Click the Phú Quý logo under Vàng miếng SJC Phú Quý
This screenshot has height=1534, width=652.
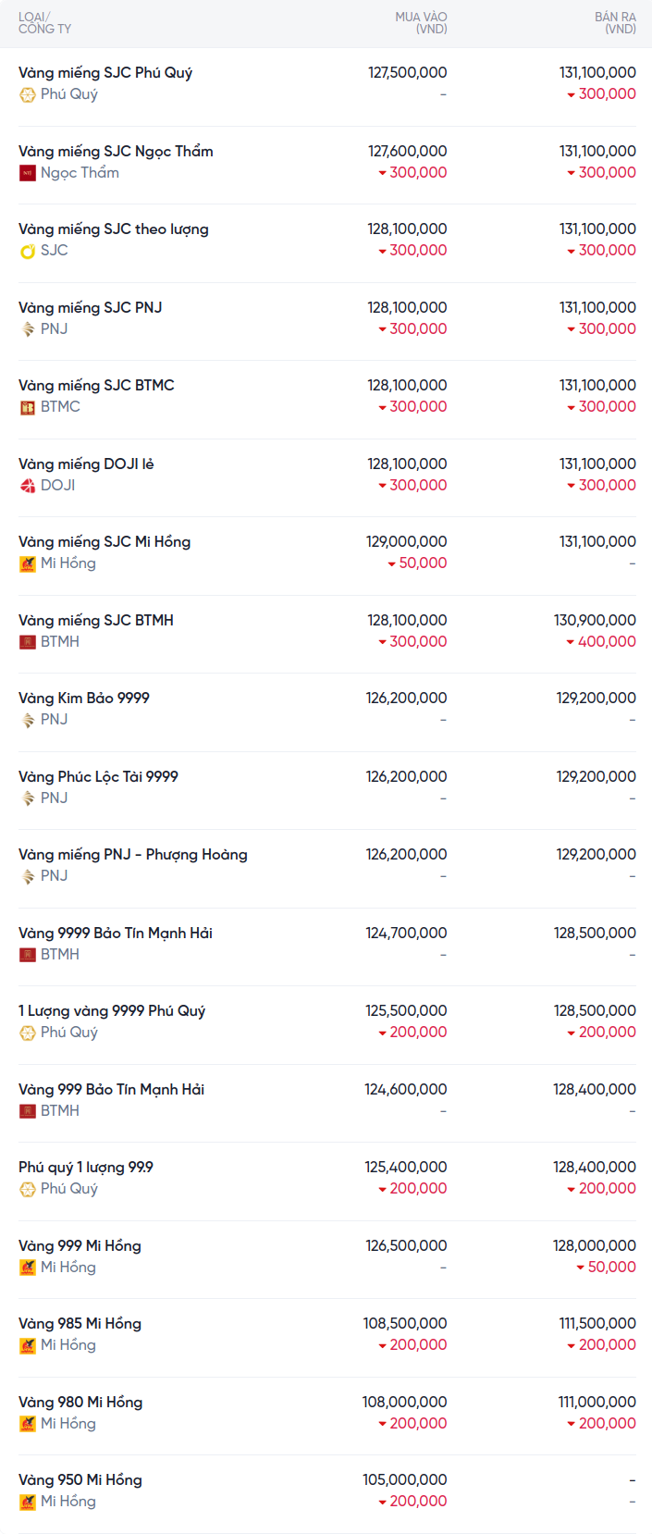tap(28, 94)
